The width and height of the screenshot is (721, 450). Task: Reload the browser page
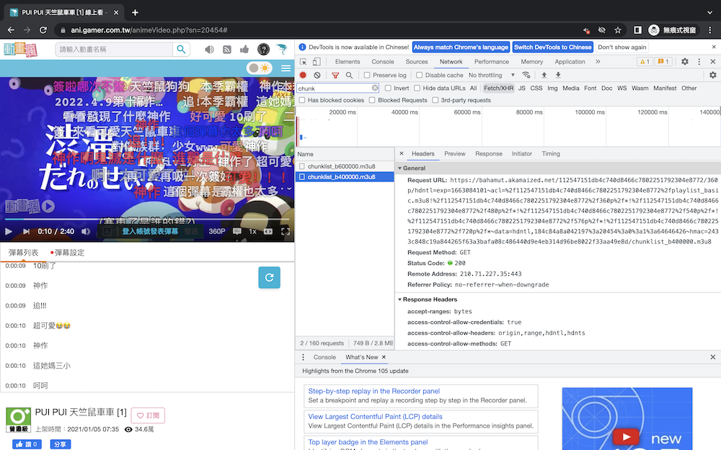(x=43, y=30)
